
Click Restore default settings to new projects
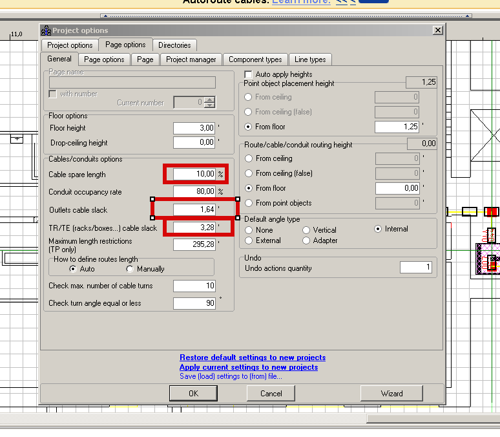tap(253, 357)
